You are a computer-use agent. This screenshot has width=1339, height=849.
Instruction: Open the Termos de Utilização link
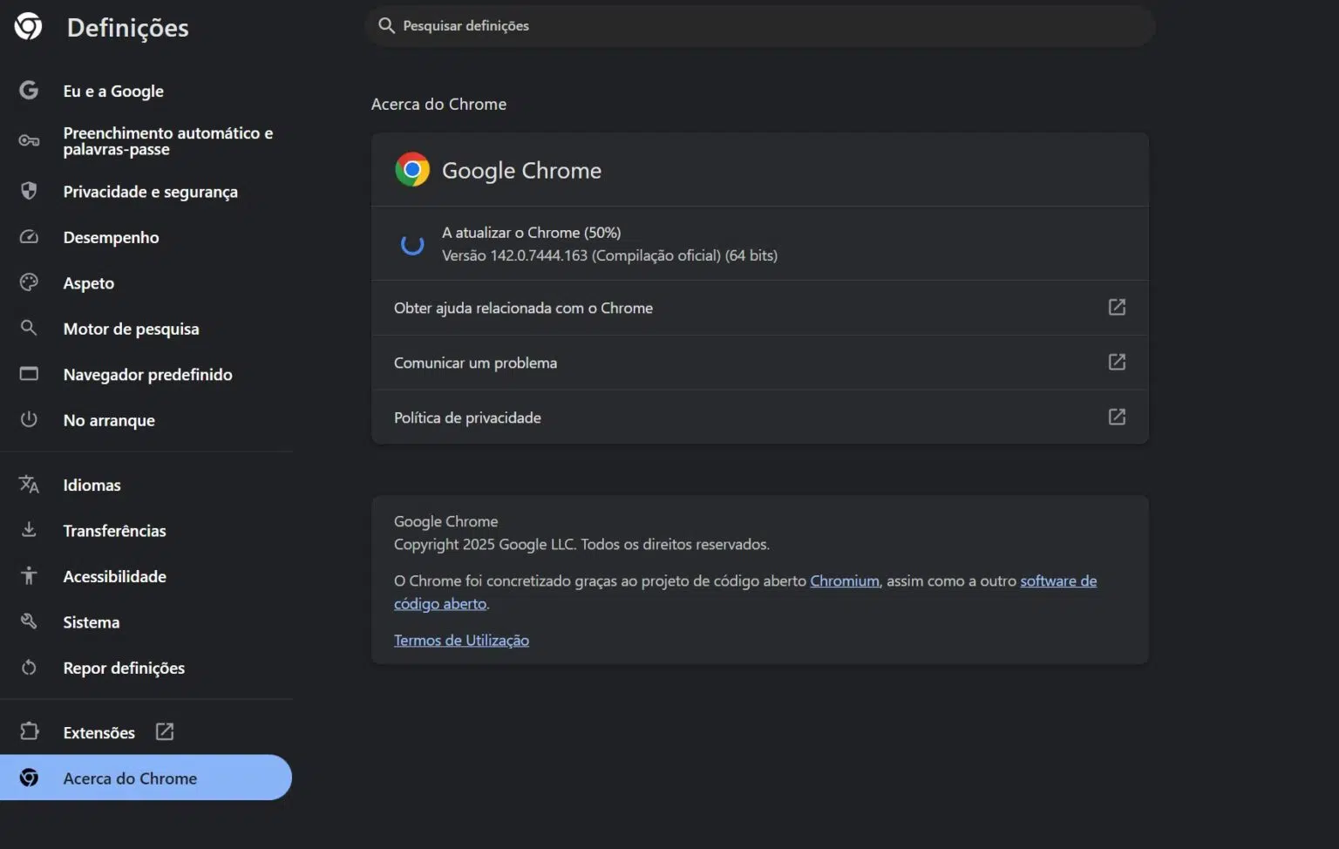(x=461, y=640)
